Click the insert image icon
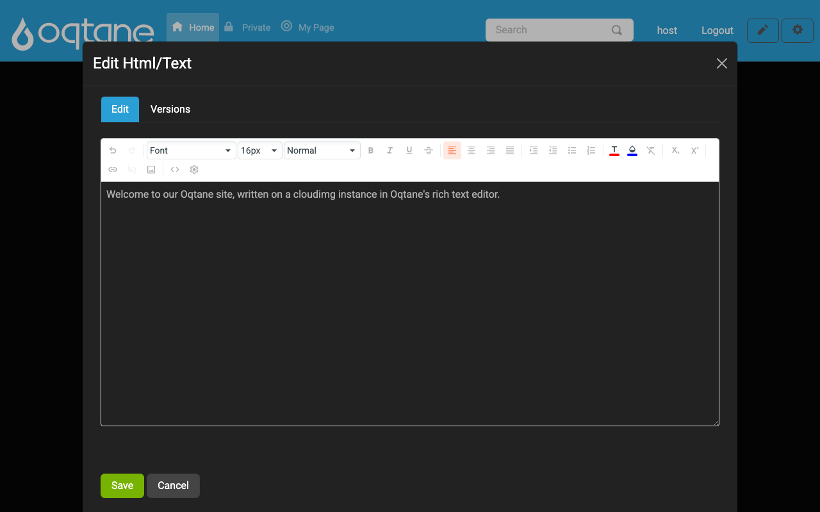This screenshot has width=820, height=512. [151, 170]
